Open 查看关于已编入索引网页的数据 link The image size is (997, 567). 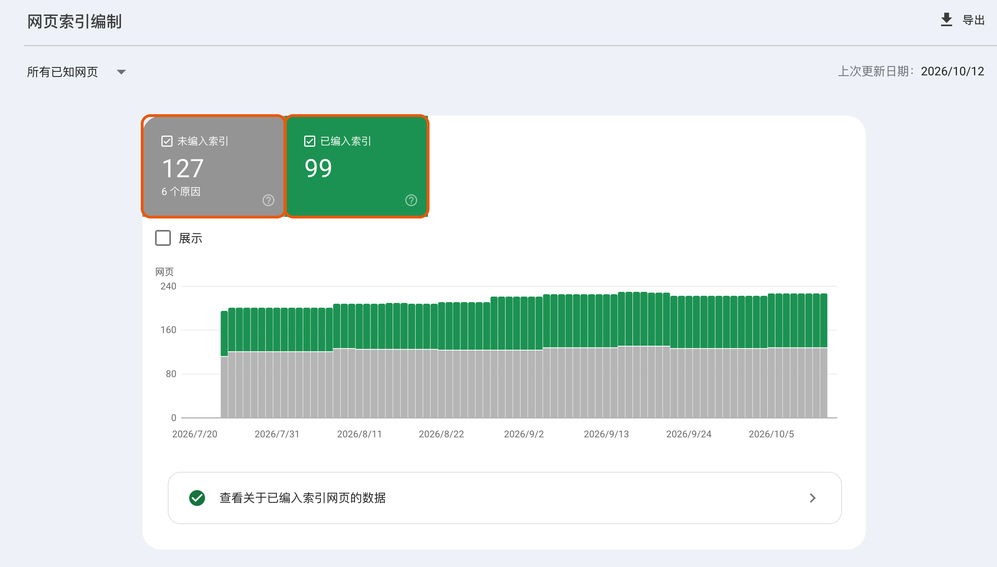504,498
